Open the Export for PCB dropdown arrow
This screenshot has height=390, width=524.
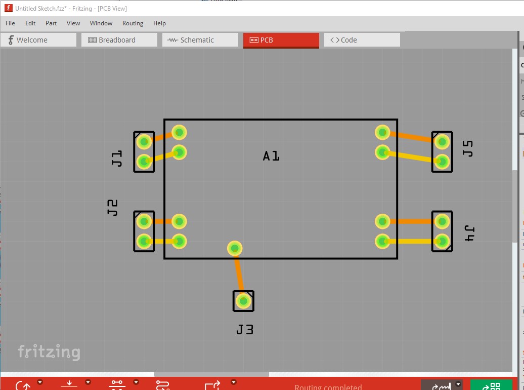234,382
